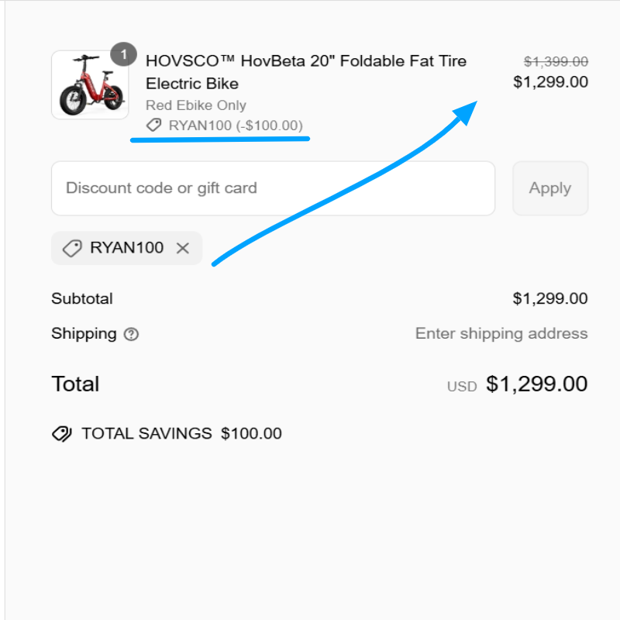This screenshot has height=620, width=620.
Task: Click the product's discounted $1,299.00 price
Action: pos(550,82)
